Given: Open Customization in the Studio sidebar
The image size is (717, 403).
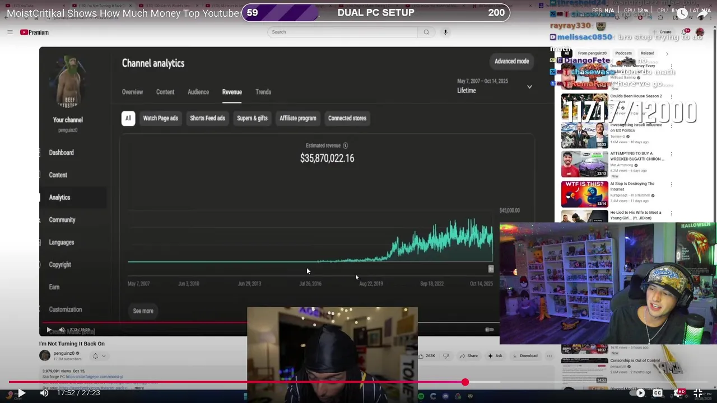Looking at the screenshot, I should coord(65,309).
